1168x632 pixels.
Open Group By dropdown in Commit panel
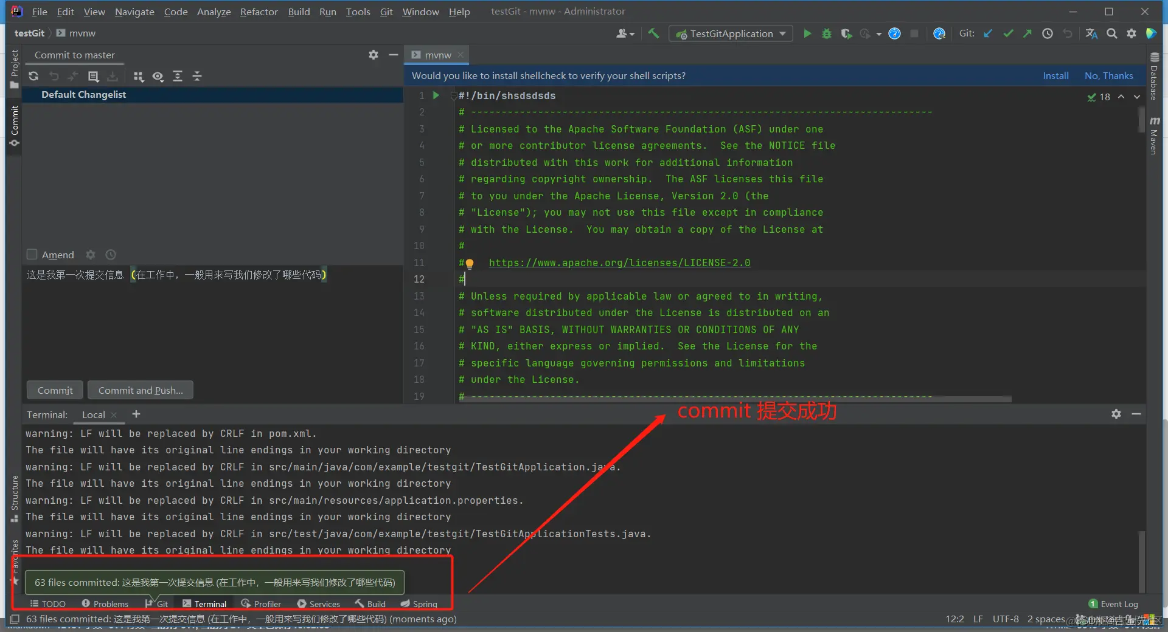pos(138,76)
